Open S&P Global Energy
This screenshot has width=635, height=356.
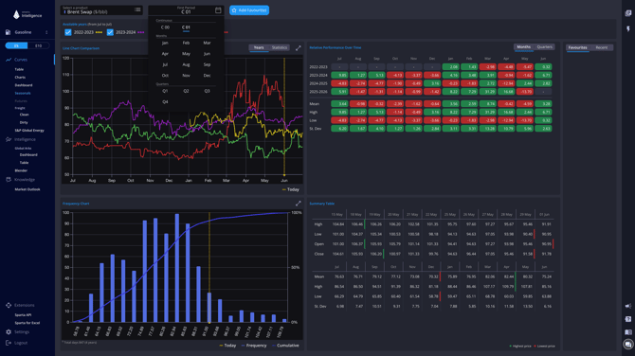(x=29, y=131)
